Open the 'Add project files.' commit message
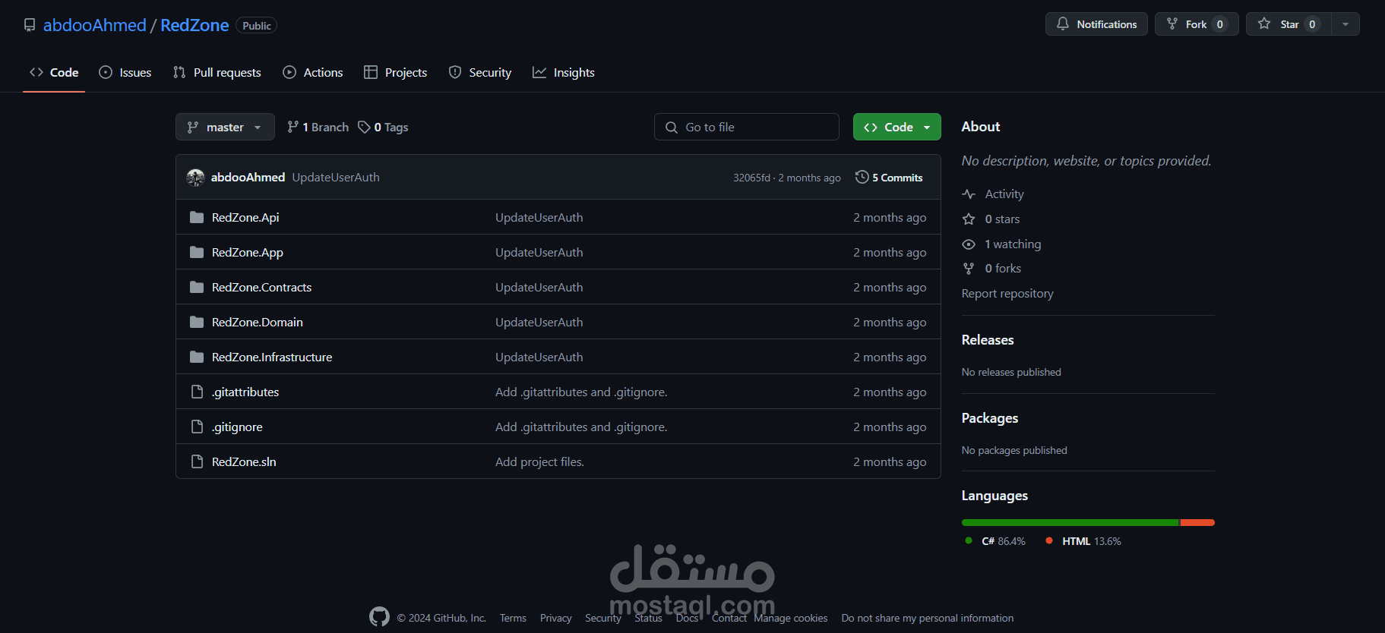The image size is (1385, 633). pos(539,461)
